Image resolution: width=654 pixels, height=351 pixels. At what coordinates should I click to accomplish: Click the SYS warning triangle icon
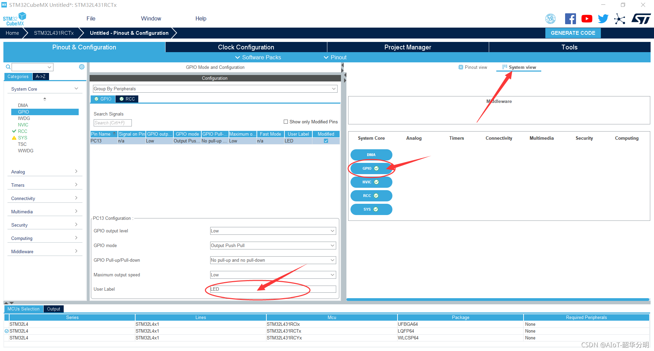coord(14,138)
